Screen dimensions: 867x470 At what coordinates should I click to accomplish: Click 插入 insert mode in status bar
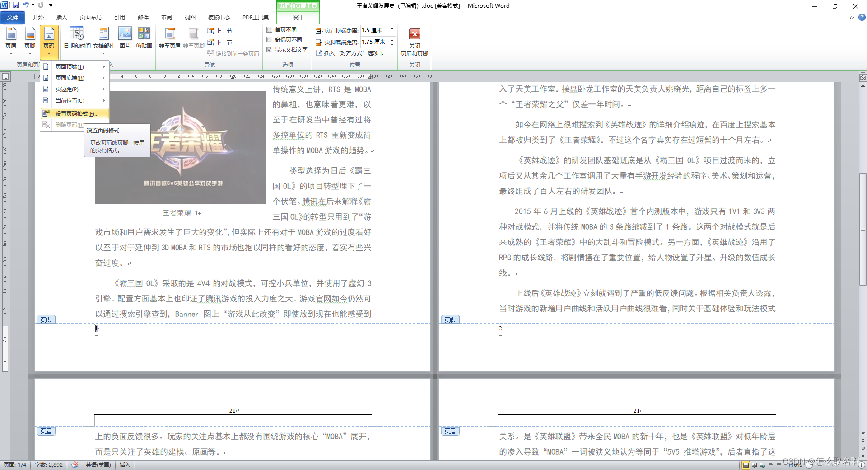pos(125,465)
